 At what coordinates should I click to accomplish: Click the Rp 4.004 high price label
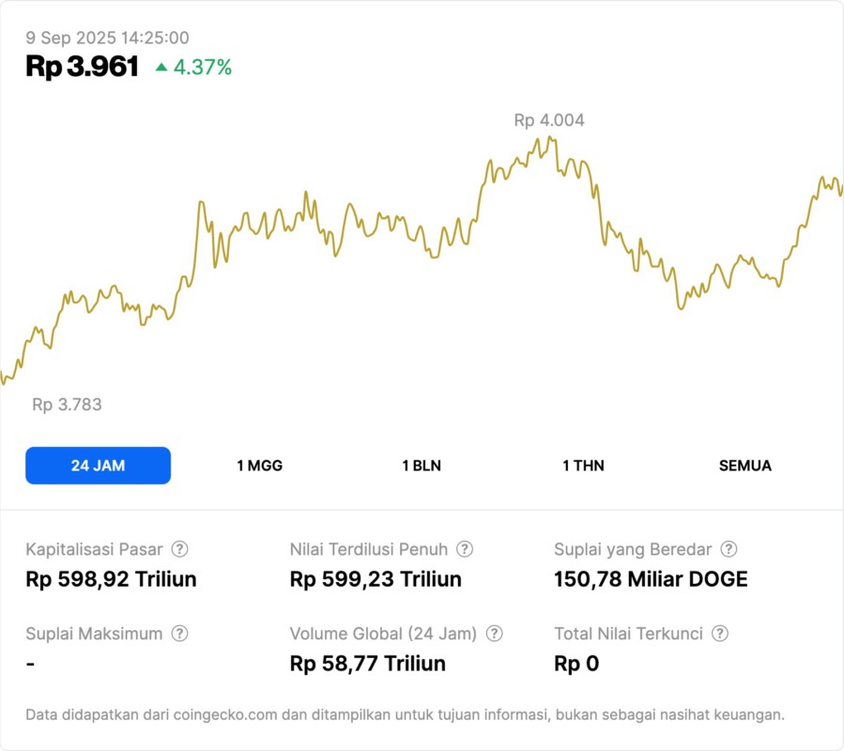pyautogui.click(x=549, y=120)
